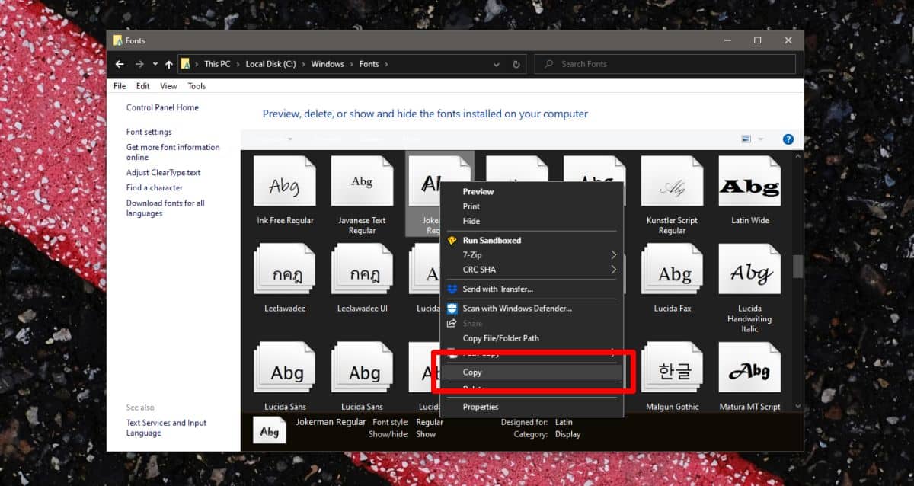Open Adjust ClearType text link
Viewport: 914px width, 486px height.
(164, 173)
